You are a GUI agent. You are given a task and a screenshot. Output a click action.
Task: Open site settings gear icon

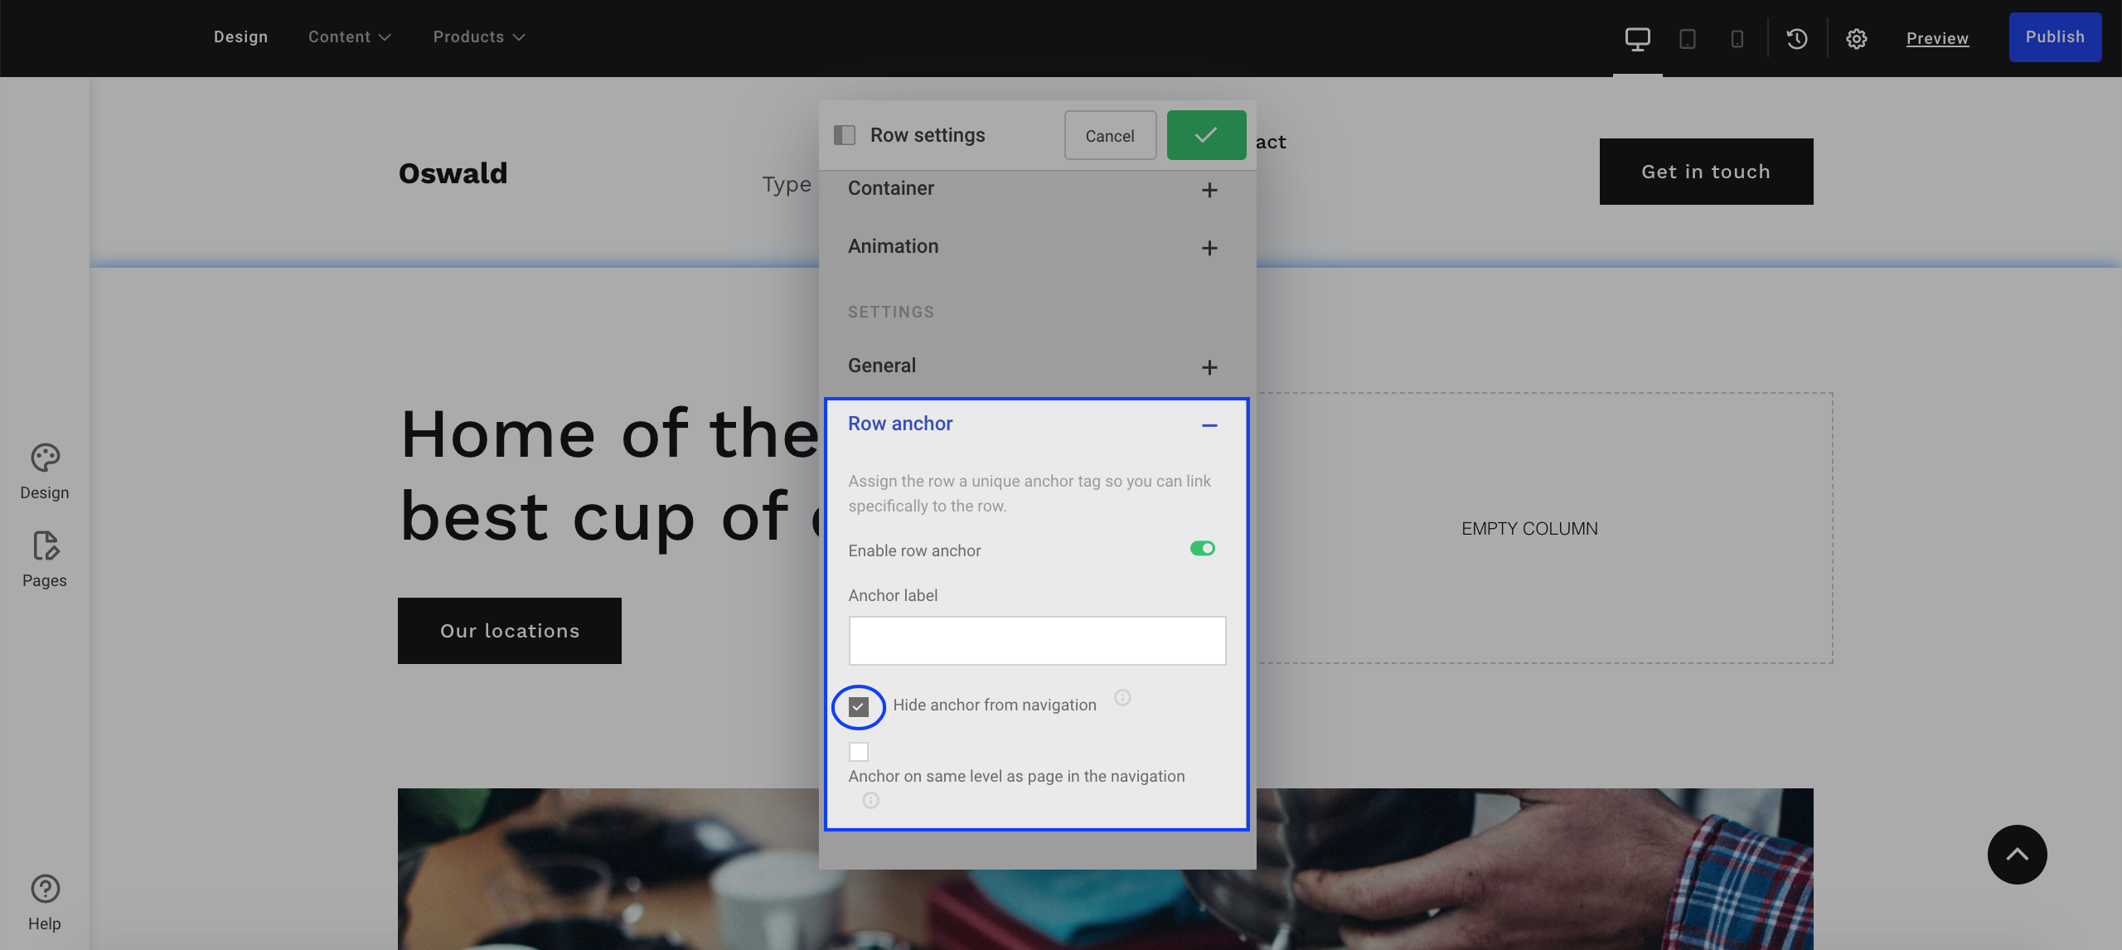click(x=1856, y=38)
